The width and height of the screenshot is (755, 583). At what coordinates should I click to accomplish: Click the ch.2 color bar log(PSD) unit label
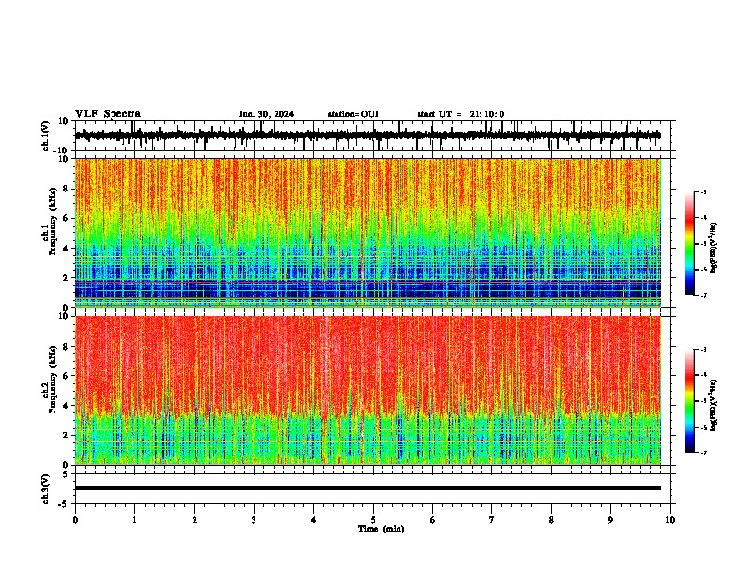[713, 405]
